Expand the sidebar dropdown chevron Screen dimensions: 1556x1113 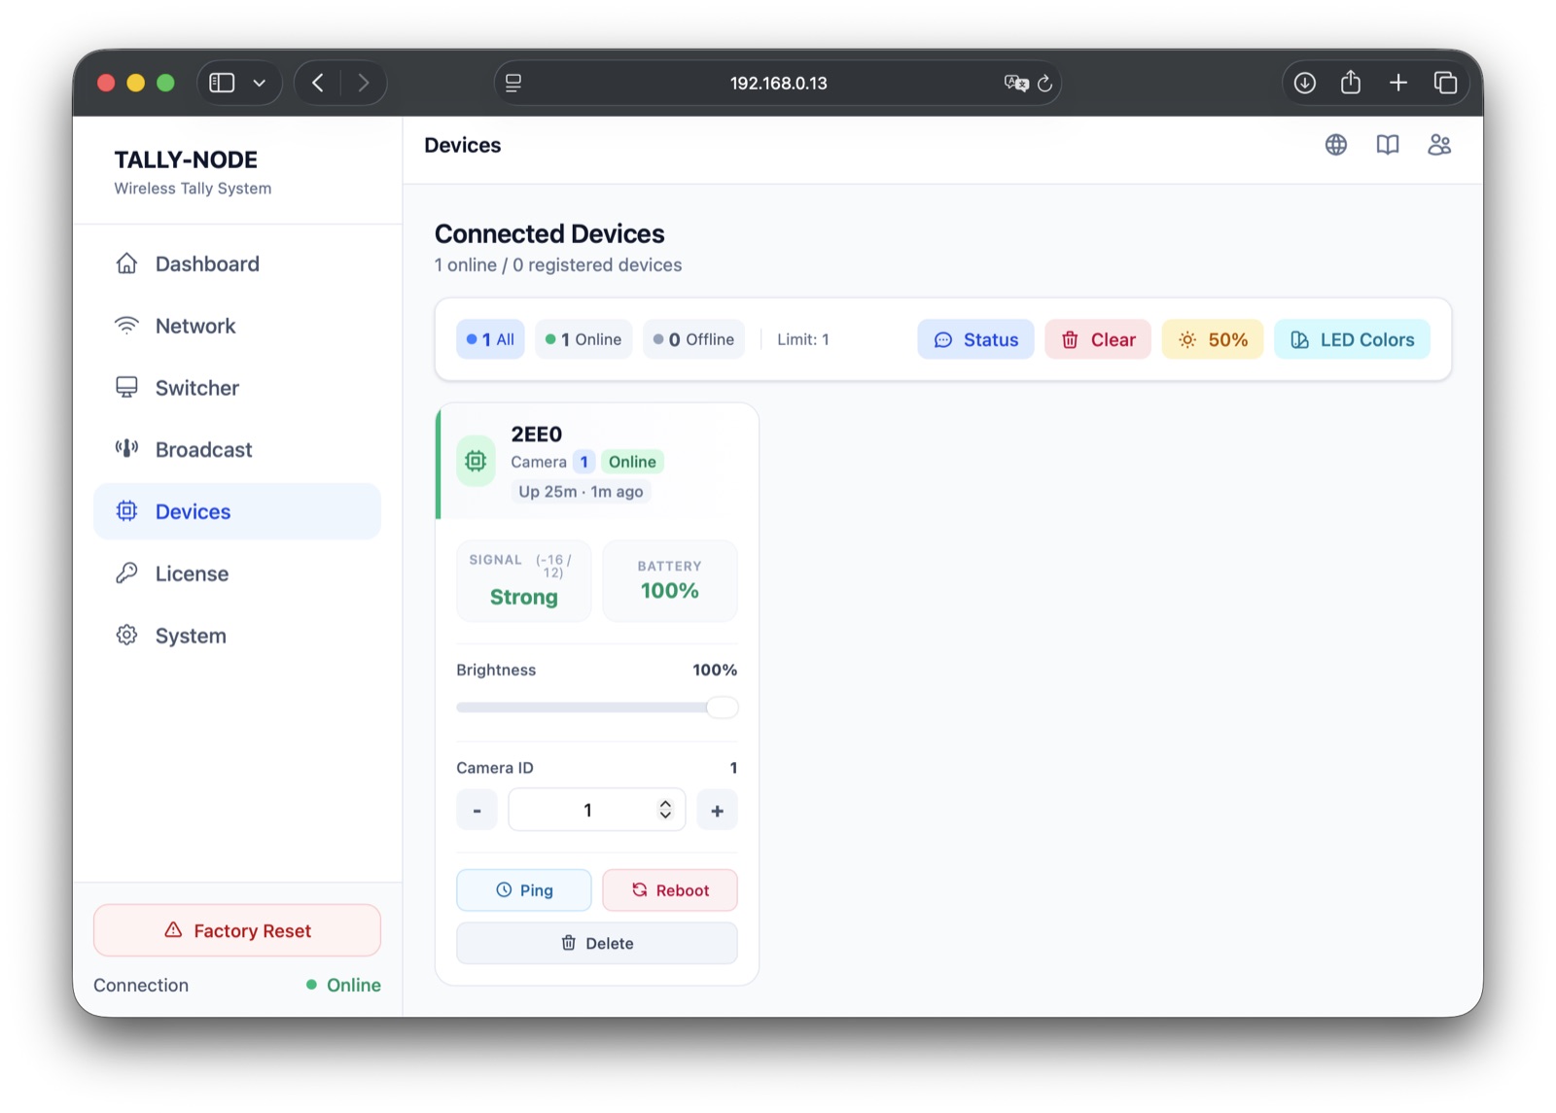point(260,83)
